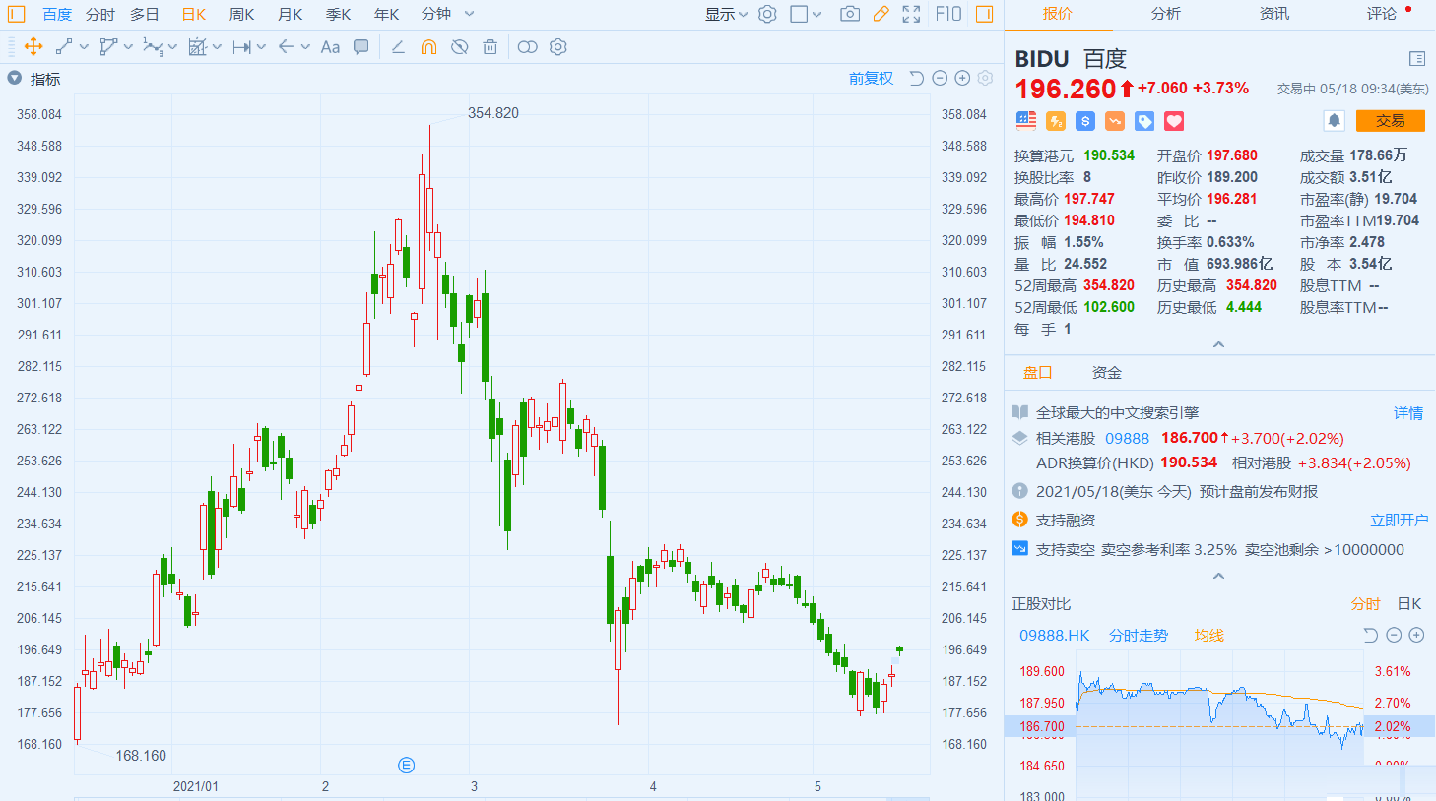This screenshot has height=801, width=1436.
Task: Select the numbered wave drawing tool
Action: 153,46
